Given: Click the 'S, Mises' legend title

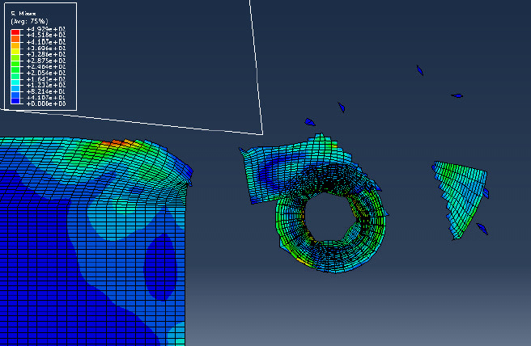Looking at the screenshot, I should pyautogui.click(x=22, y=14).
